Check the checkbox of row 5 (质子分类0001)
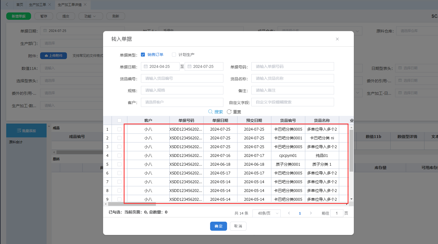 [x=119, y=164]
